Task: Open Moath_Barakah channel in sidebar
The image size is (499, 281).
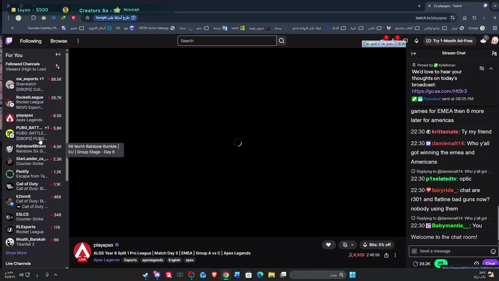Action: (33, 242)
